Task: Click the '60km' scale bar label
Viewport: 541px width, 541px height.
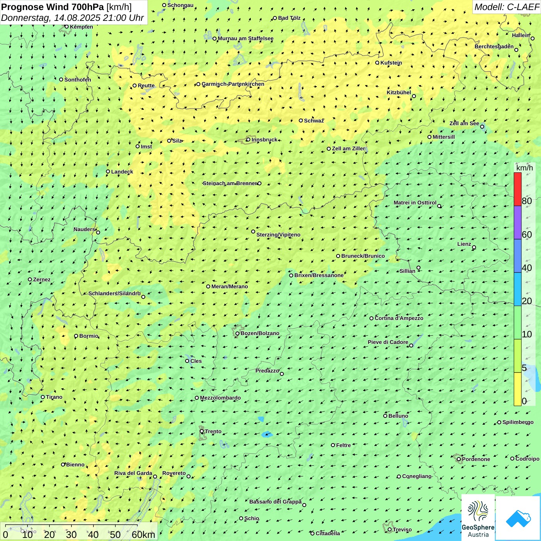Action: pos(143,534)
